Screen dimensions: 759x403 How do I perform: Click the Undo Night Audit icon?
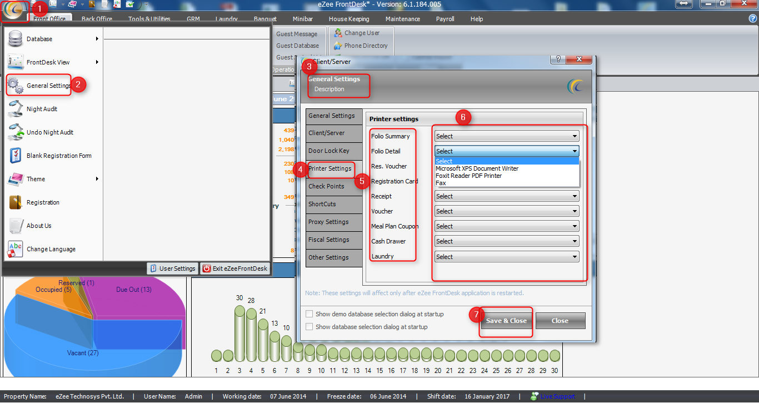click(16, 132)
